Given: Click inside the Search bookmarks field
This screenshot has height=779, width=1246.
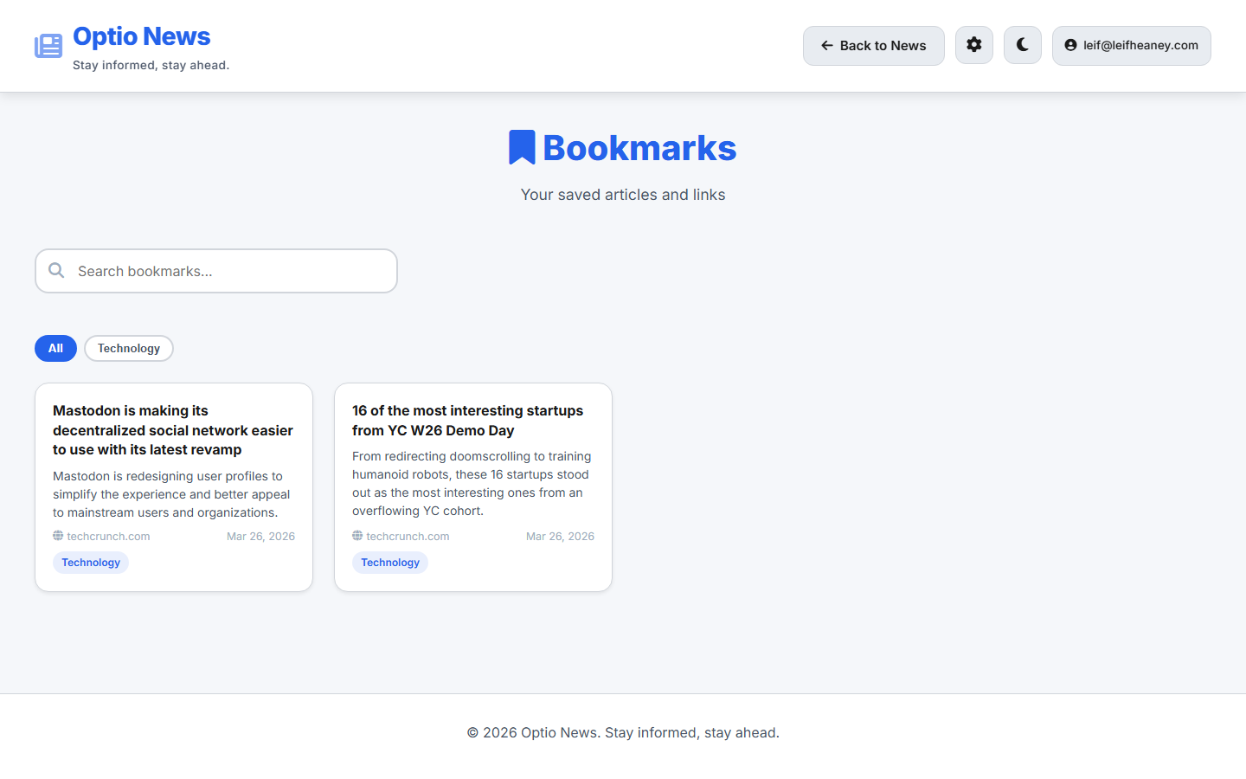Looking at the screenshot, I should [216, 270].
